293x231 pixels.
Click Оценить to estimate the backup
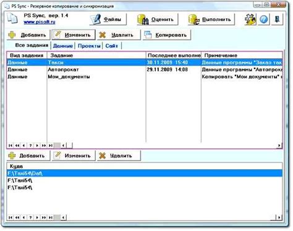(157, 19)
